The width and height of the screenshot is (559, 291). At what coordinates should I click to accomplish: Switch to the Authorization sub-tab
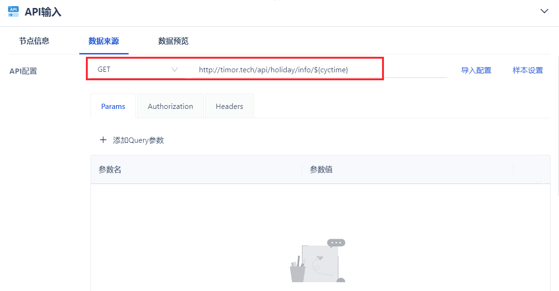pyautogui.click(x=170, y=106)
